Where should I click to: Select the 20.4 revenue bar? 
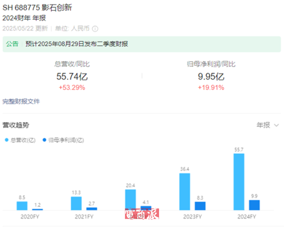[130, 199]
